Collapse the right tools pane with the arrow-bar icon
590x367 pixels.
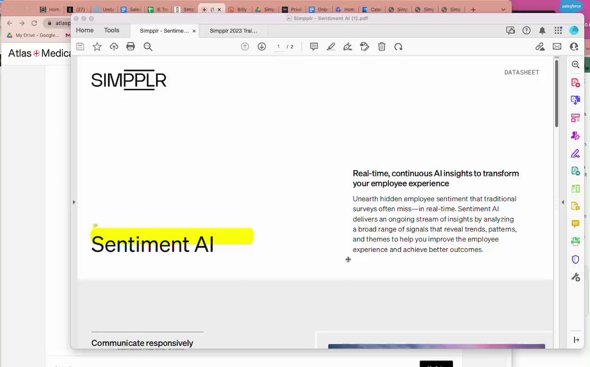(576, 340)
